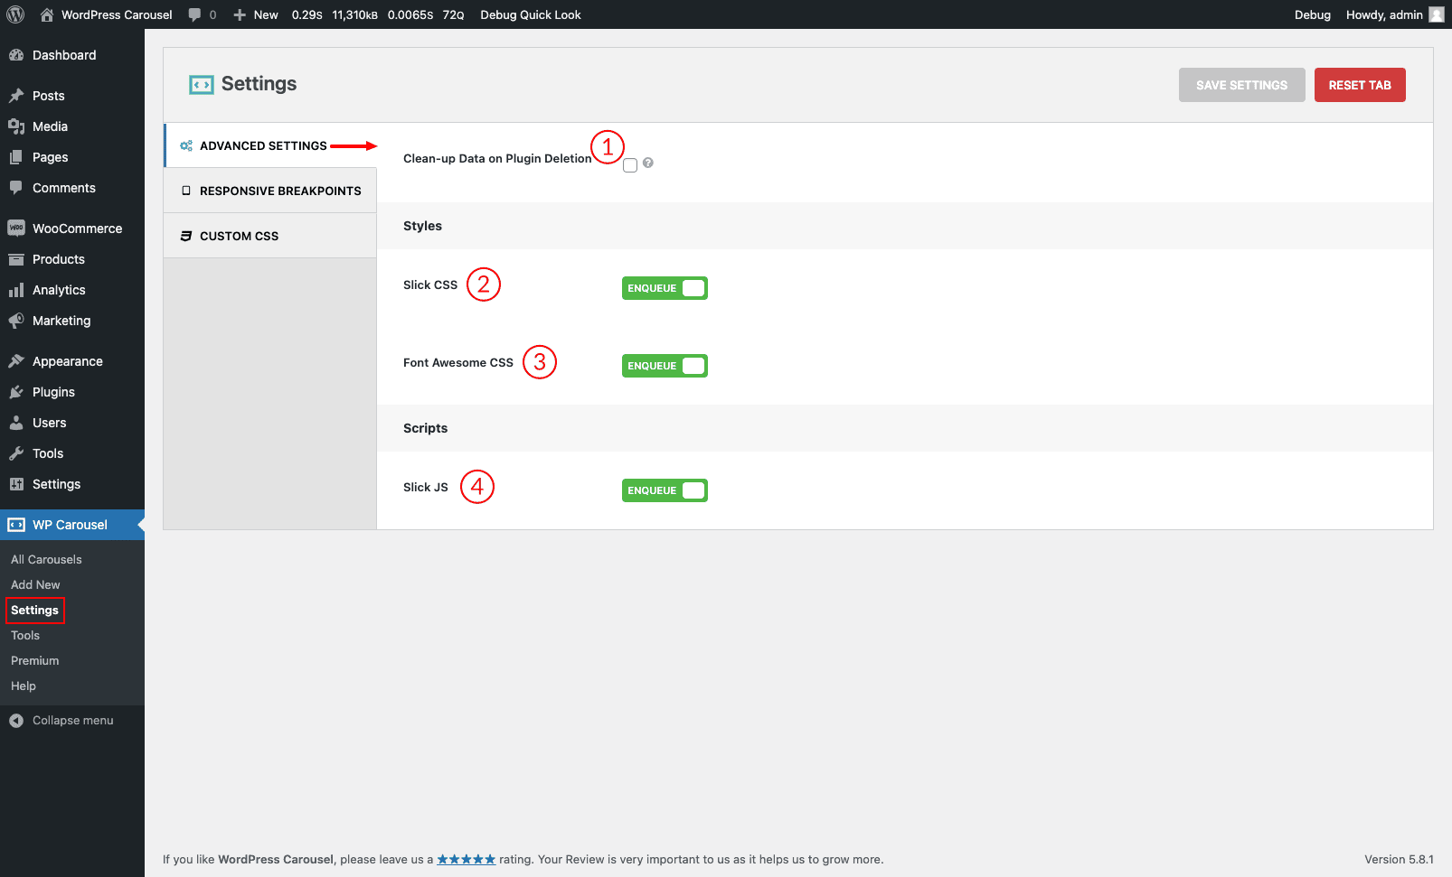Click the WooCommerce icon in sidebar

pos(16,229)
